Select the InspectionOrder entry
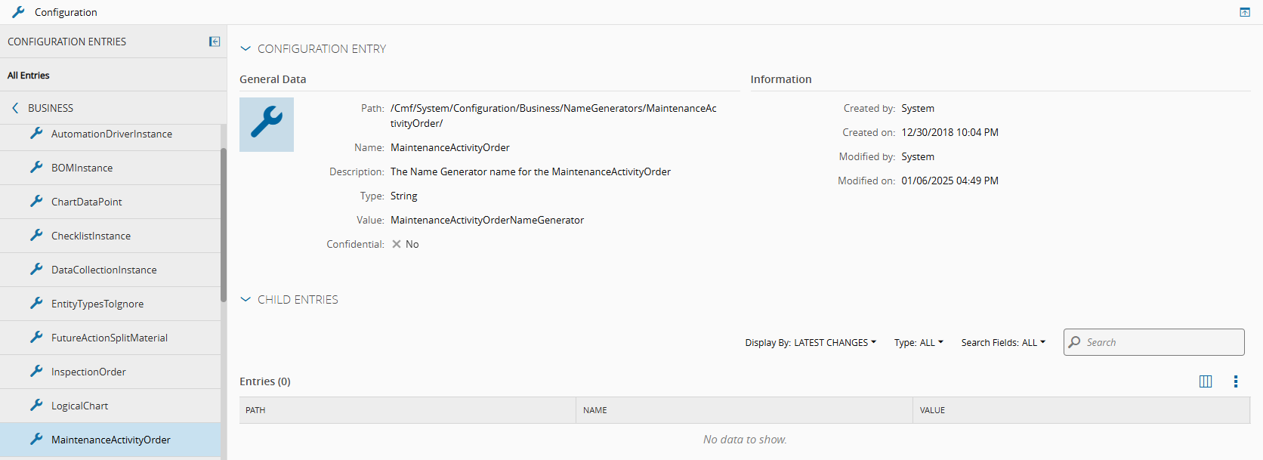Image resolution: width=1263 pixels, height=460 pixels. (x=88, y=372)
